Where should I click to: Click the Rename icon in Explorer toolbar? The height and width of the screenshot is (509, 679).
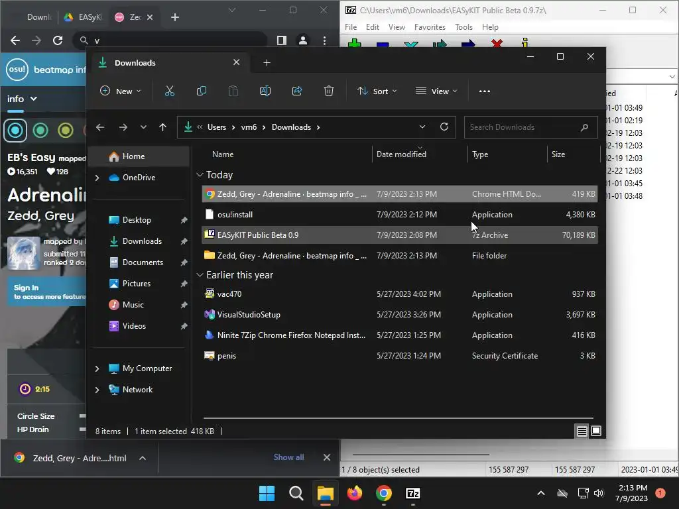pos(265,91)
